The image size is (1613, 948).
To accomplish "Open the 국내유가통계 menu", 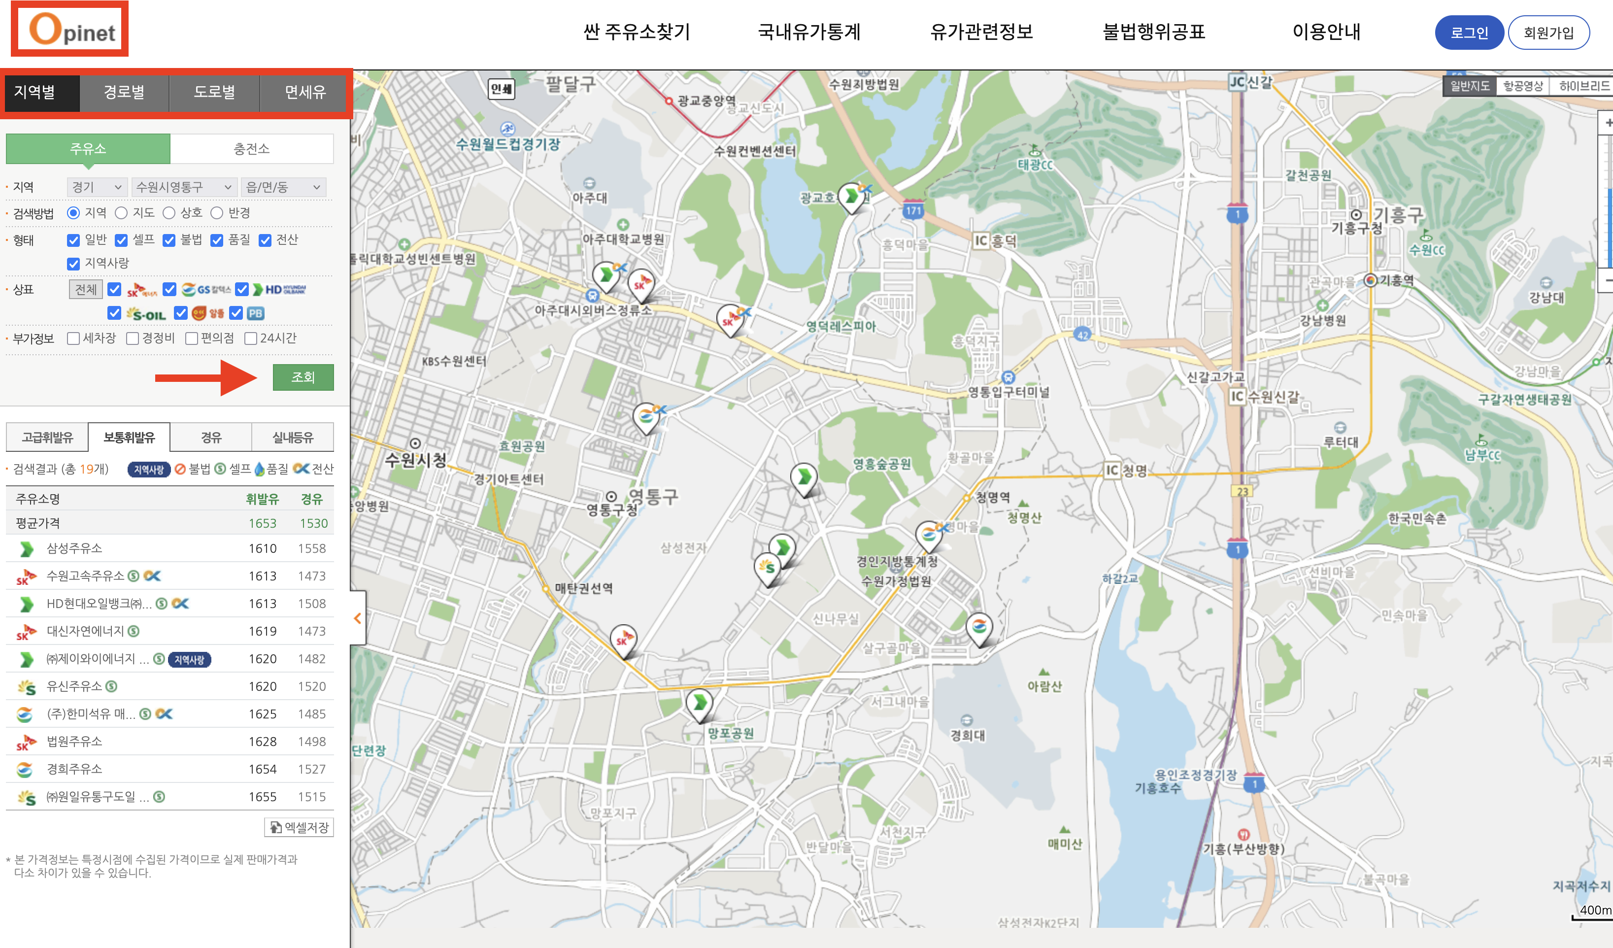I will point(808,32).
